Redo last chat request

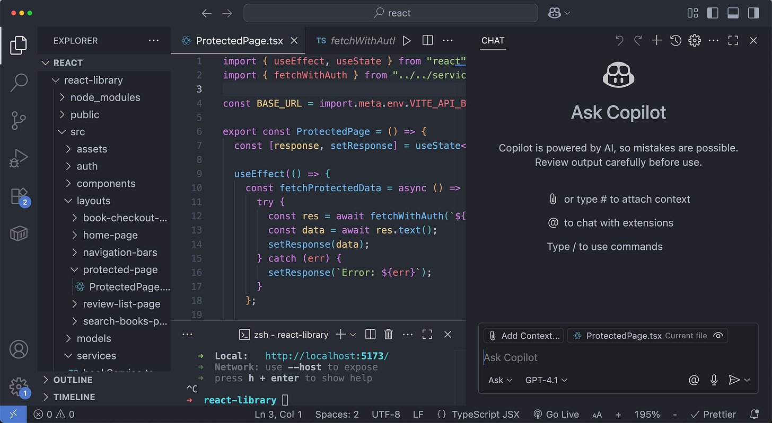coord(638,40)
